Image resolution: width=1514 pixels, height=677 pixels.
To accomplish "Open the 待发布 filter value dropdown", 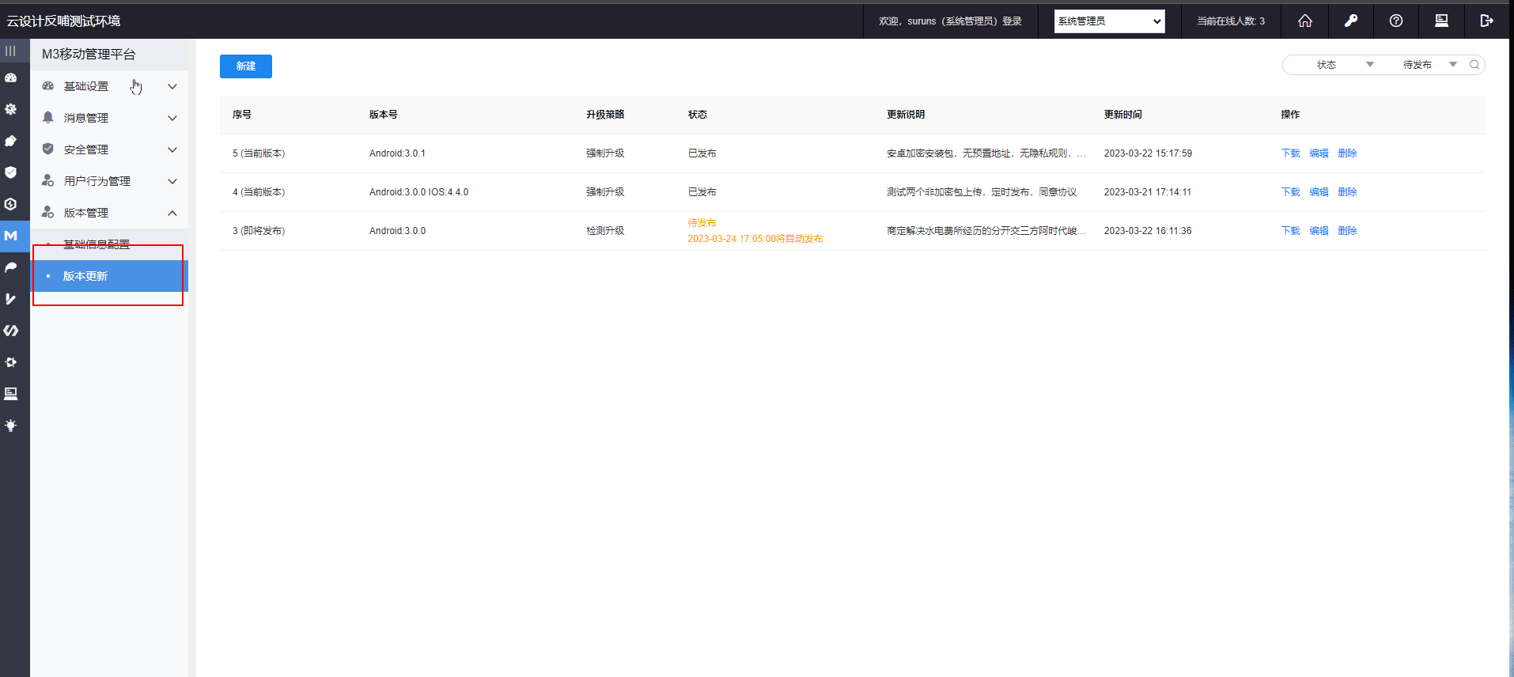I will pos(1429,65).
